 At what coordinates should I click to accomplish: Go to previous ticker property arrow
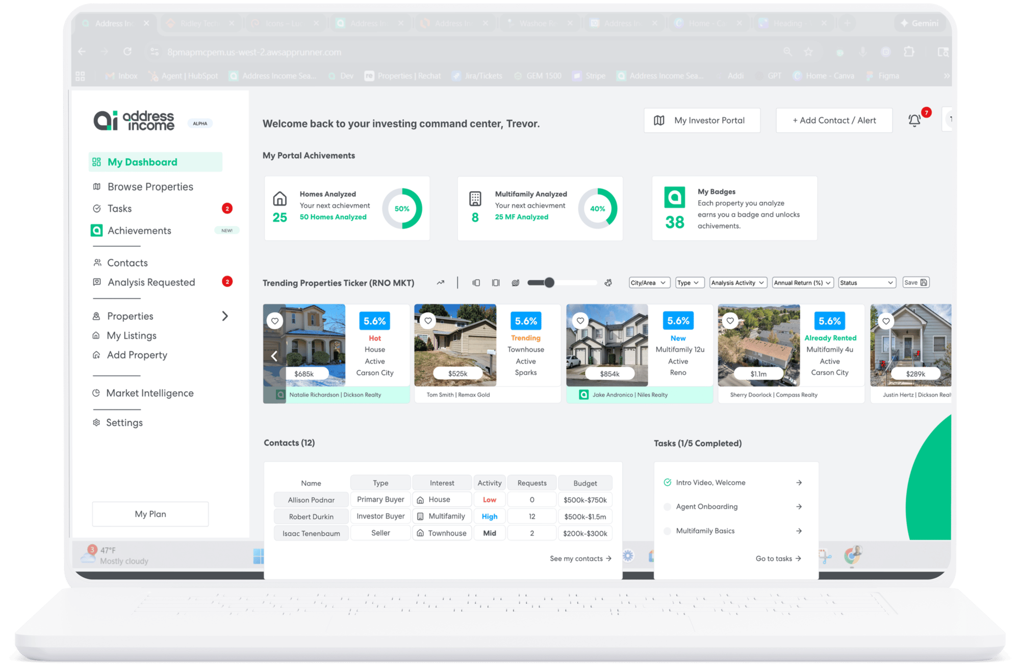pos(274,356)
